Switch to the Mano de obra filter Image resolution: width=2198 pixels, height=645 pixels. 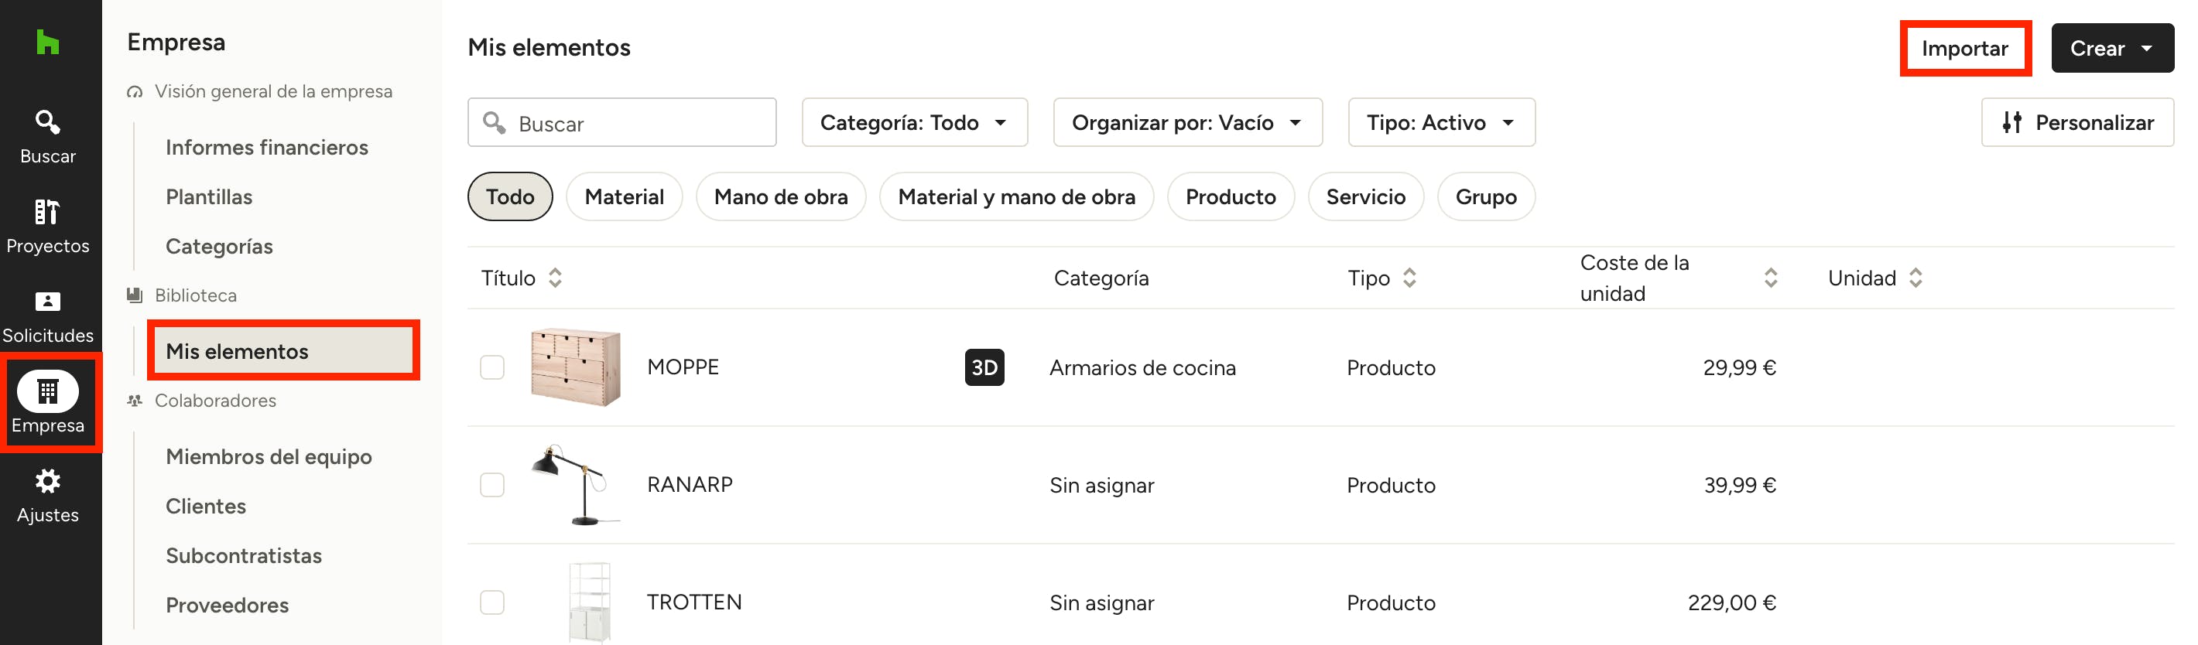click(780, 197)
